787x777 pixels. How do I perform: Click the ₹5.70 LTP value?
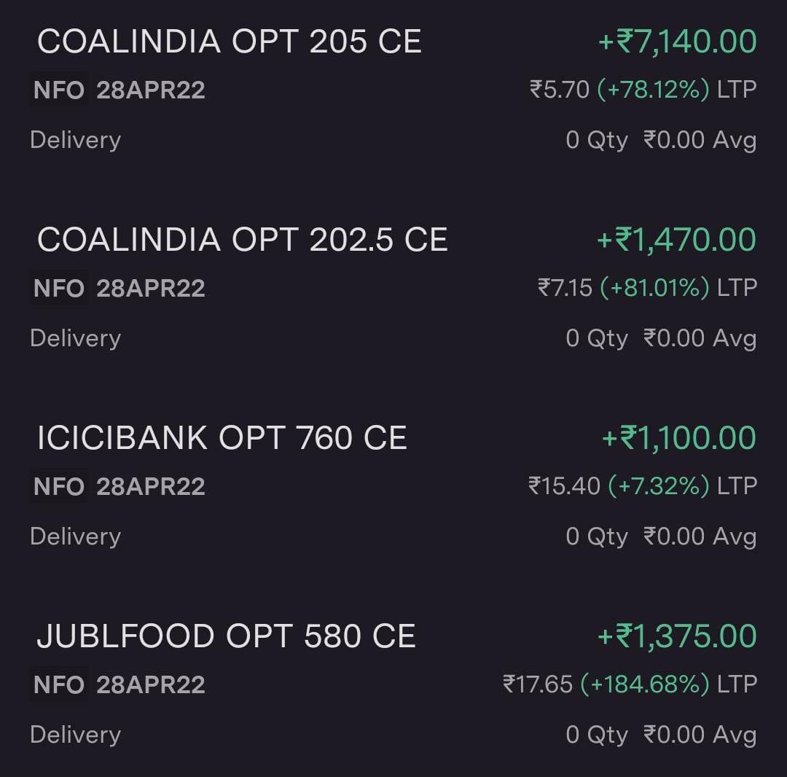[x=559, y=90]
